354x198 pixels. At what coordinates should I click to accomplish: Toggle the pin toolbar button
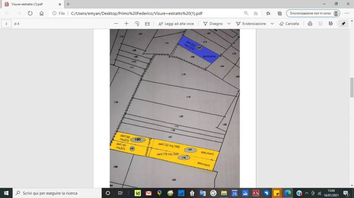(x=343, y=24)
